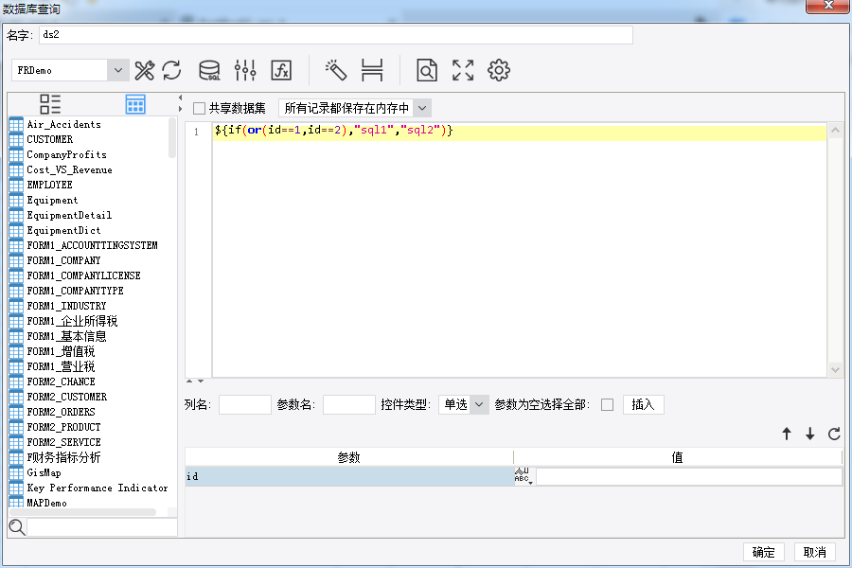The height and width of the screenshot is (568, 852).
Task: Click the 取消 button
Action: (x=814, y=552)
